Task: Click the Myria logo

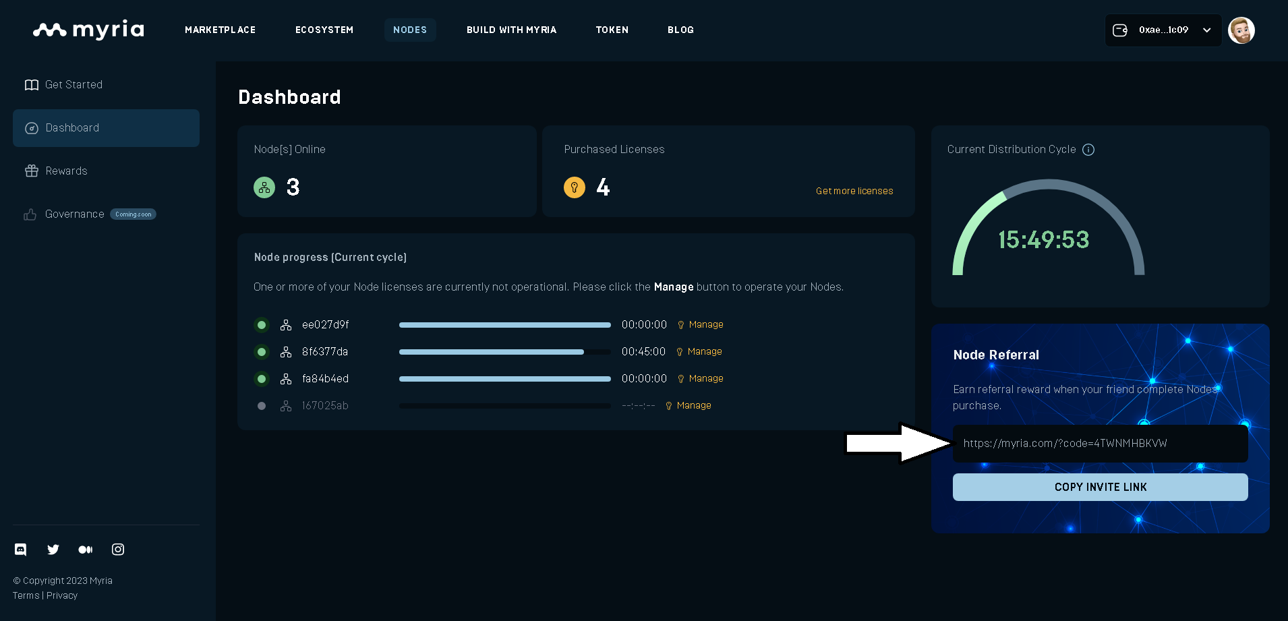Action: (88, 30)
